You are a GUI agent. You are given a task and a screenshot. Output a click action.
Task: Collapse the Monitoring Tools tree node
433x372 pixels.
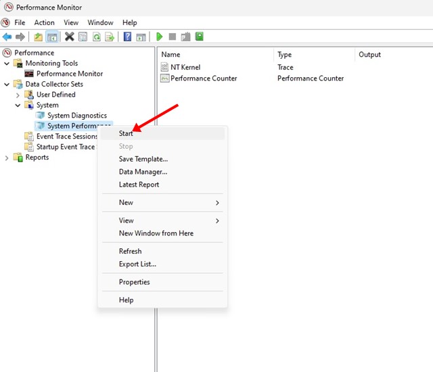tap(7, 64)
